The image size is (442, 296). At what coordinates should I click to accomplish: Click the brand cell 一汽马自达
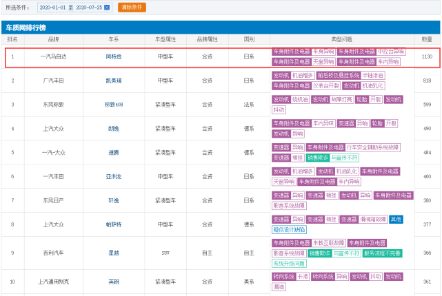tap(54, 56)
